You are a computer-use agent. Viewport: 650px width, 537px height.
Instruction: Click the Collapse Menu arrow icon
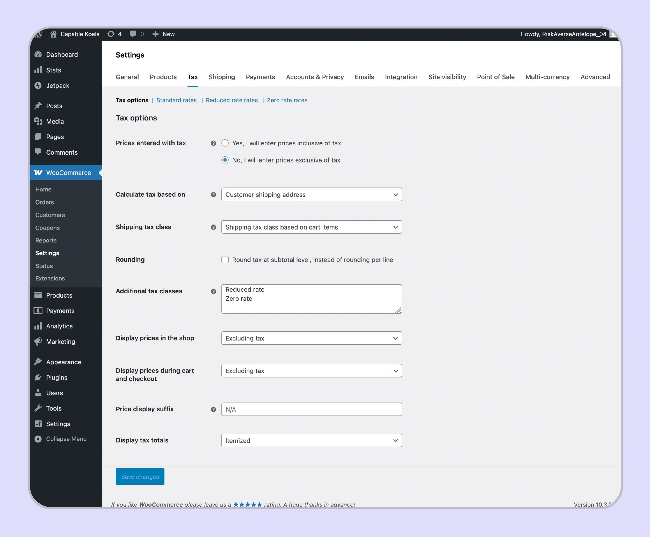[x=38, y=439]
